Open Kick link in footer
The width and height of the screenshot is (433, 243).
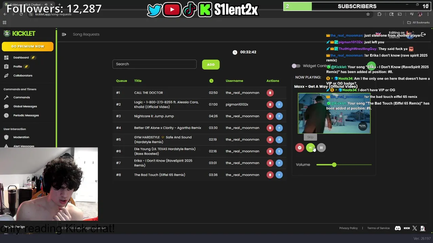click(x=407, y=228)
